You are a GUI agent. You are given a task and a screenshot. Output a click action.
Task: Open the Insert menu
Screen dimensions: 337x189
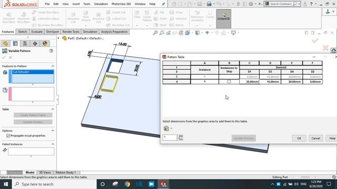pyautogui.click(x=76, y=4)
